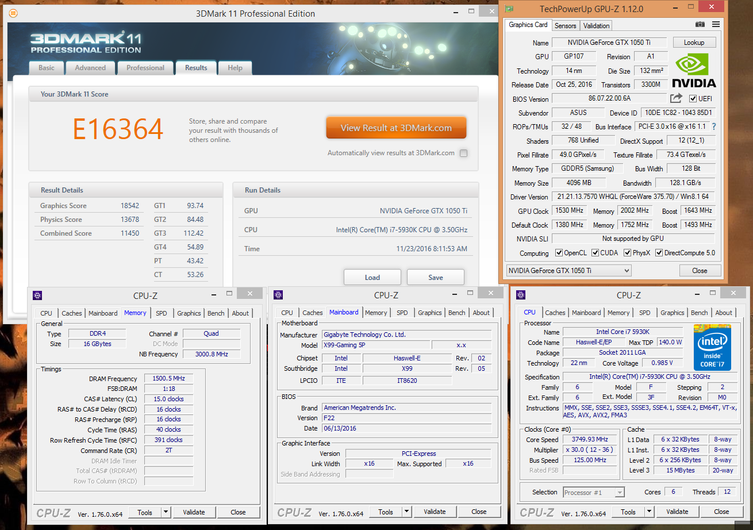The height and width of the screenshot is (530, 753).
Task: Click the GPU-Z screenshot camera icon
Action: click(700, 25)
